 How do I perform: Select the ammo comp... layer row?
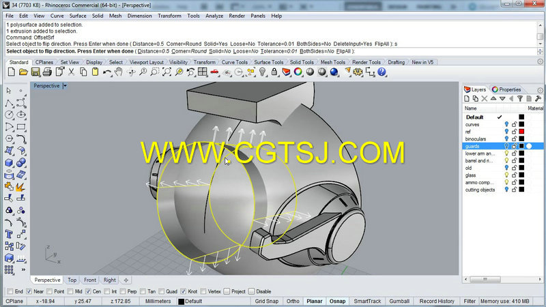(x=503, y=182)
